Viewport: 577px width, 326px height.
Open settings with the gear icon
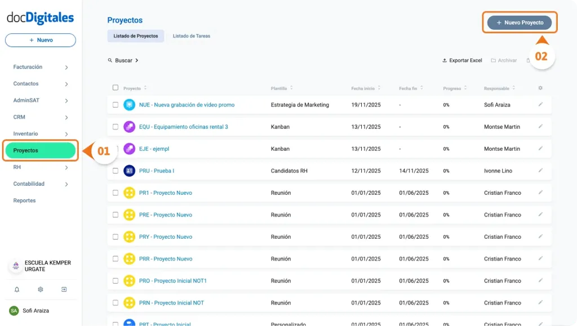[x=39, y=289]
